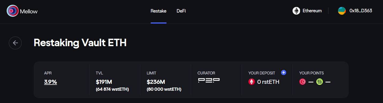Screen dimensions: 383x103
Task: Click the YOUR POINTS label
Action: (x=311, y=73)
